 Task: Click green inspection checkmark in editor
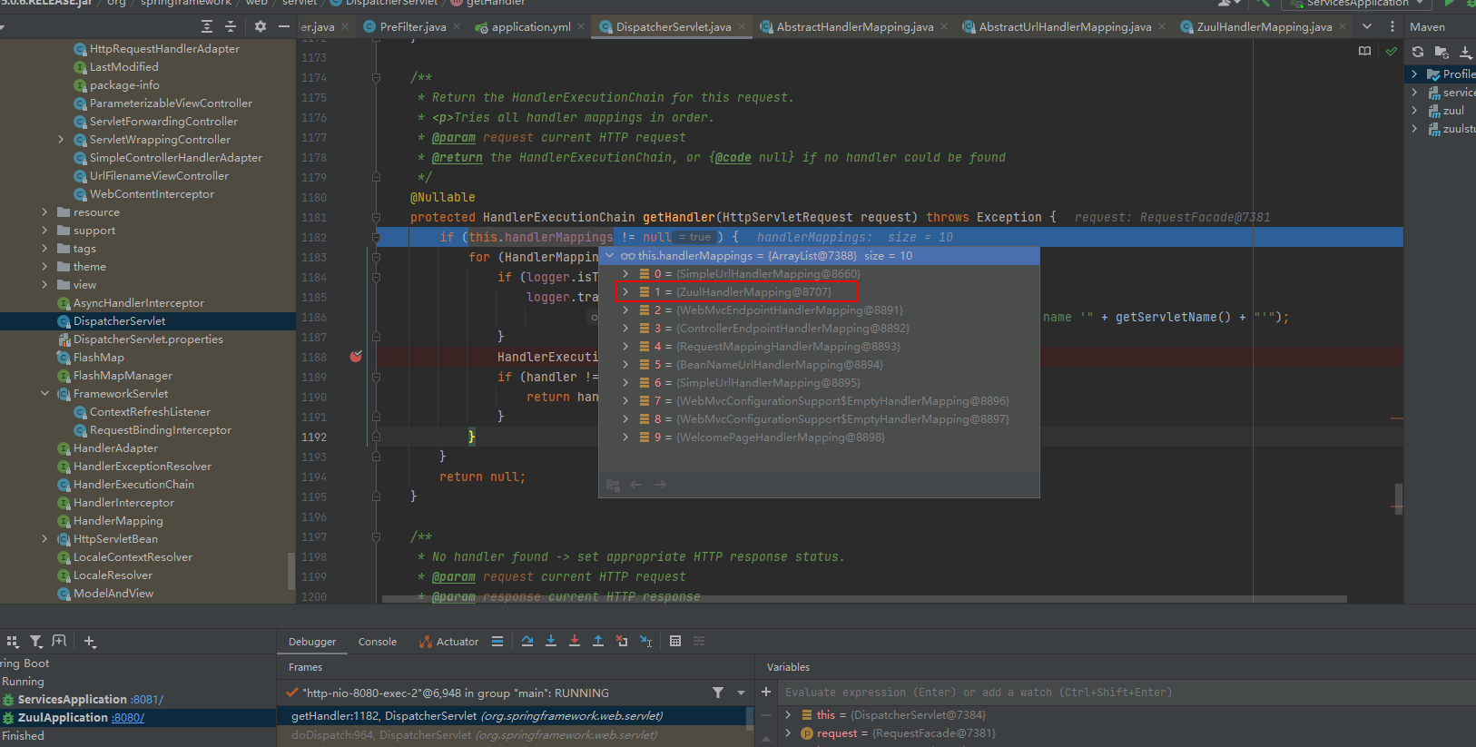[x=1392, y=51]
